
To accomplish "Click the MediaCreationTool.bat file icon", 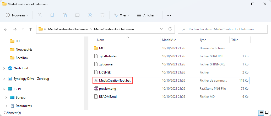I will (96, 81).
